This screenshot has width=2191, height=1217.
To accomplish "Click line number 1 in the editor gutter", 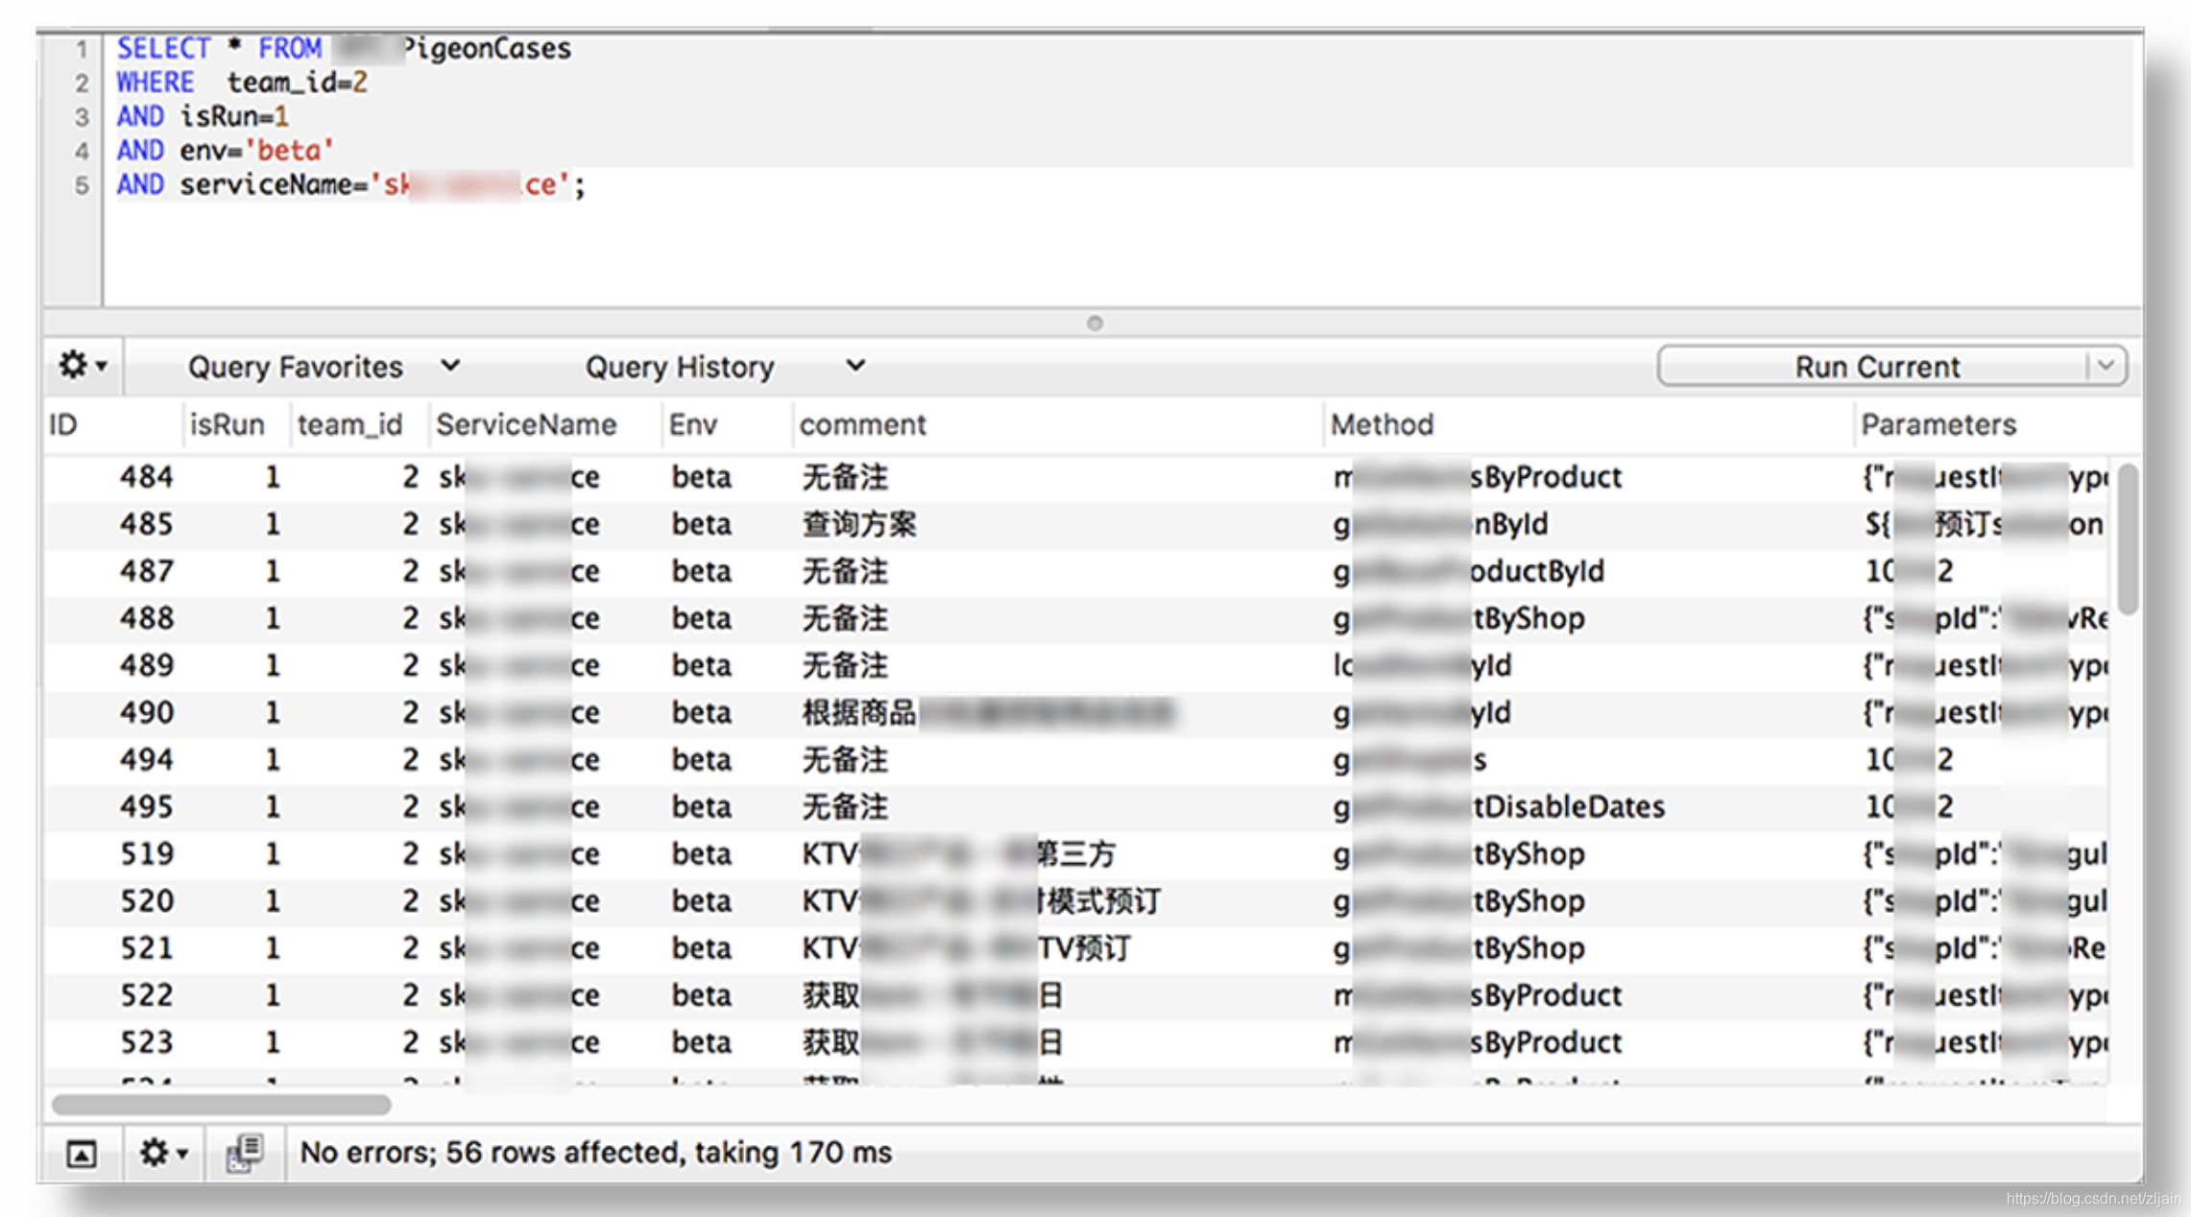I will 82,49.
